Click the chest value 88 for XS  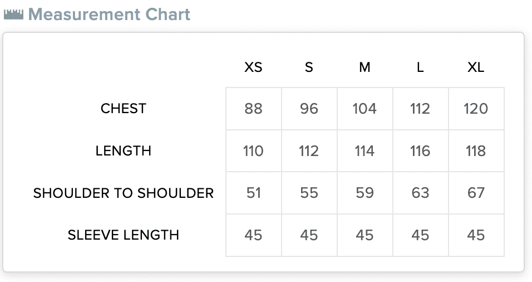coord(253,109)
